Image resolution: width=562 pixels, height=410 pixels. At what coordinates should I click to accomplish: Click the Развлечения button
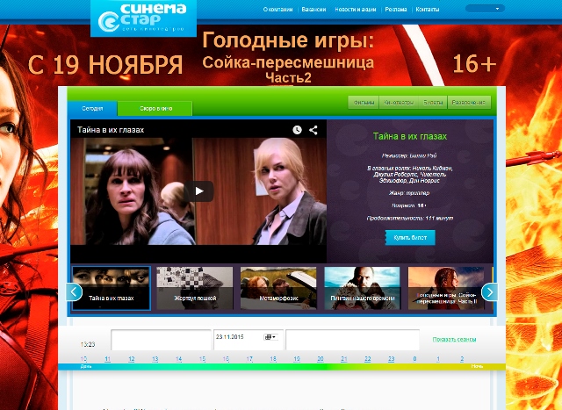coord(468,103)
